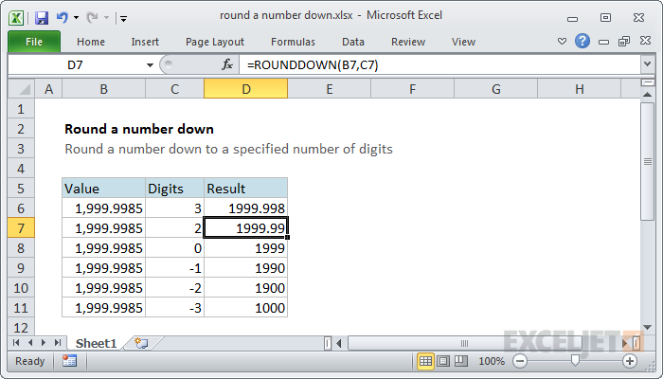The height and width of the screenshot is (379, 663).
Task: Zoom in with the plus button
Action: [x=630, y=361]
